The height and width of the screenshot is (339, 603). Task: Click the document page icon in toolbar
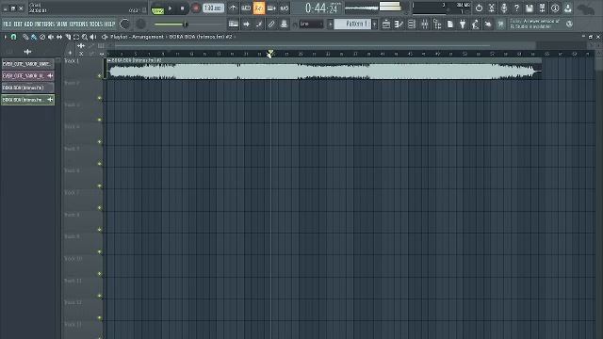click(450, 24)
